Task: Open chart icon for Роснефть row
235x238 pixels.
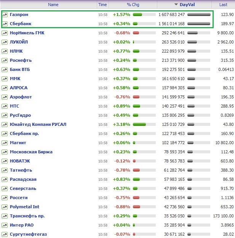Action: click(5, 60)
